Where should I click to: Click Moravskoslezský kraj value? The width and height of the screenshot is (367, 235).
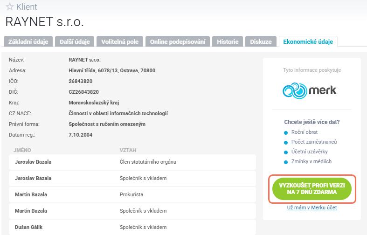[94, 103]
